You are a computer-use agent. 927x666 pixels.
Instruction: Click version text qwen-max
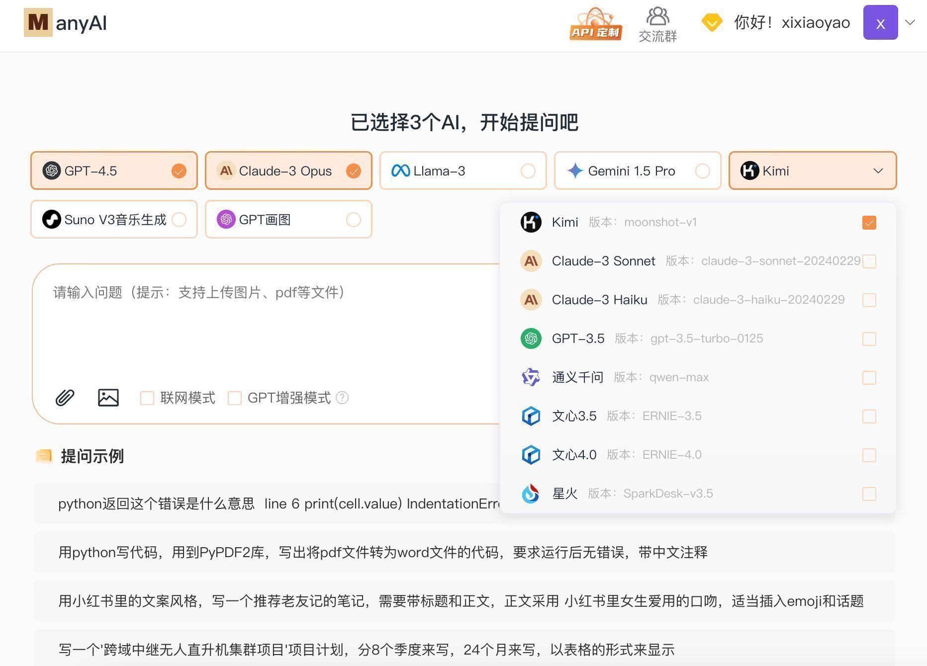click(679, 377)
